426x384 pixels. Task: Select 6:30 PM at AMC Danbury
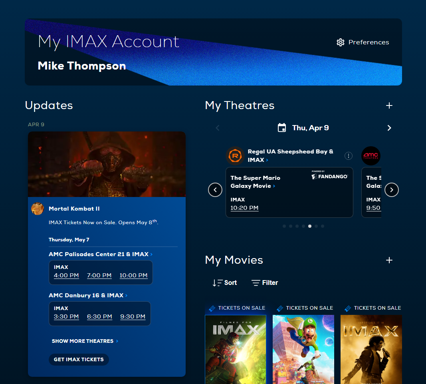pyautogui.click(x=99, y=316)
